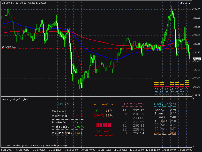Click the green UP trend label
202x152 pixels.
(96, 111)
